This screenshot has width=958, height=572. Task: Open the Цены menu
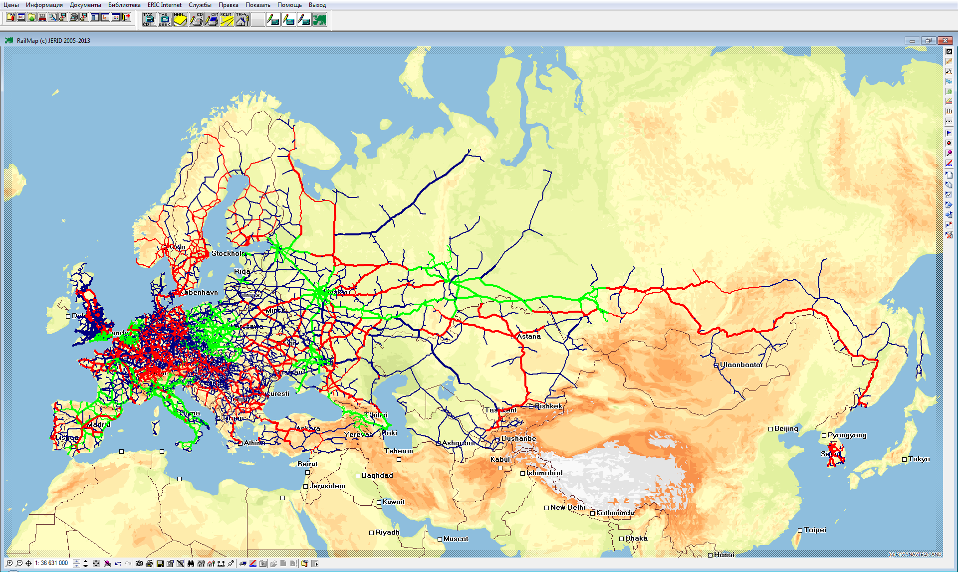11,5
